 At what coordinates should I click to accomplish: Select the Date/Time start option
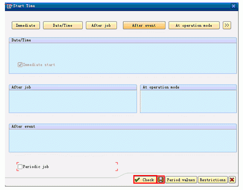click(63, 25)
